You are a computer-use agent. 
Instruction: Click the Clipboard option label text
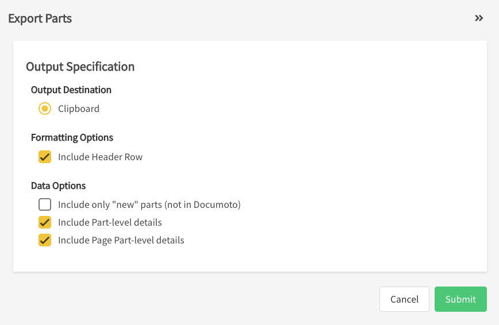(x=79, y=109)
